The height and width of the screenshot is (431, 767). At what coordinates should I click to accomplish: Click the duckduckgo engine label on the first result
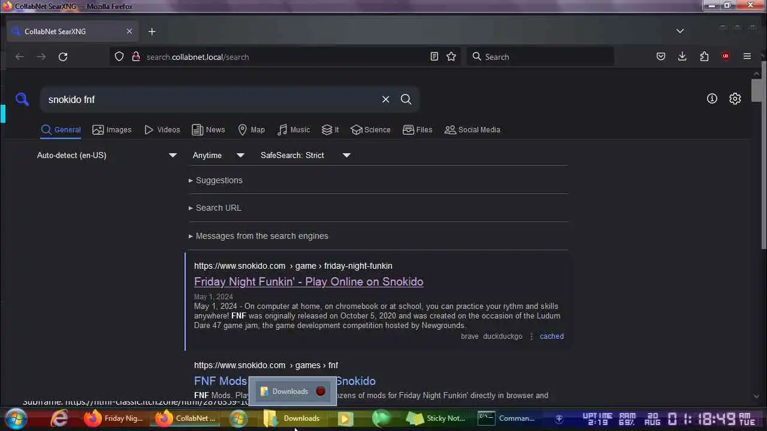point(503,336)
